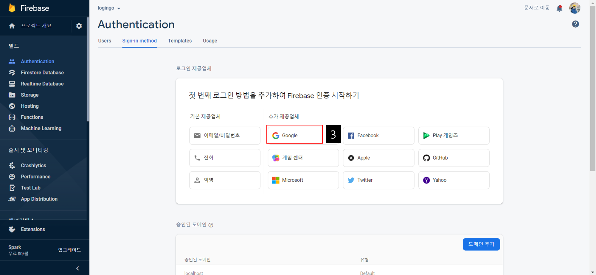Viewport: 596px width, 275px height.
Task: Choose the Twitter sign-in provider
Action: click(x=378, y=180)
